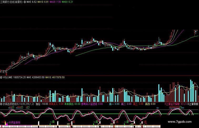Click the VOLUME: 1805734.25 readout

tap(14, 77)
